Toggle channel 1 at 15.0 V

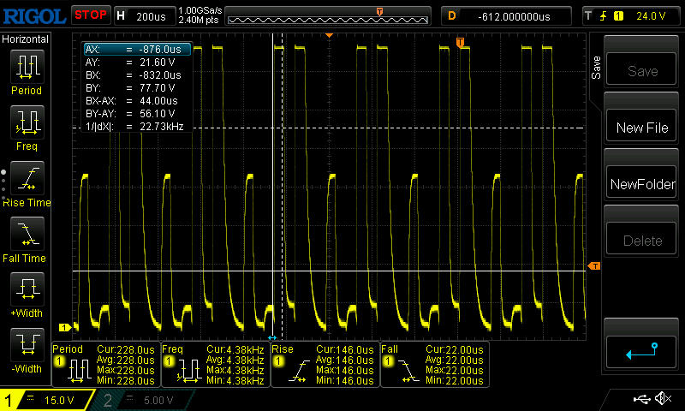[46, 400]
